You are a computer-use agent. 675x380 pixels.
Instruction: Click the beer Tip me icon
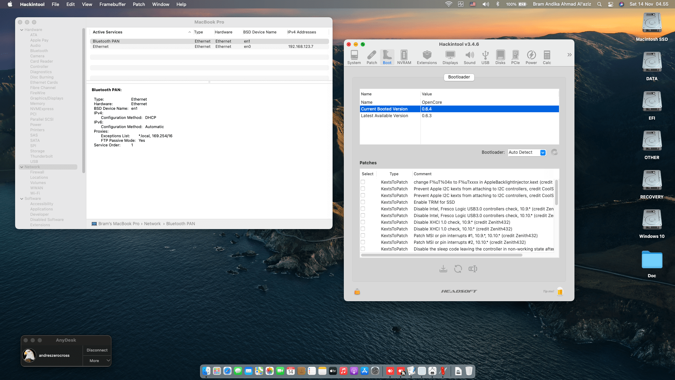(x=560, y=291)
